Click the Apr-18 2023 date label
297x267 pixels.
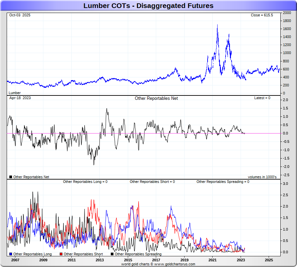20,98
